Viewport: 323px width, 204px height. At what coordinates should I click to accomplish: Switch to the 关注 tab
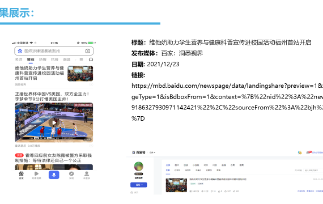click(19, 59)
